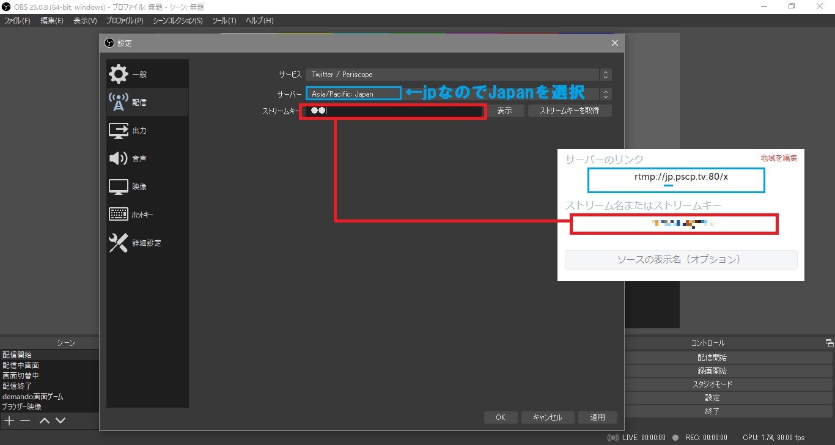
Task: Click the 地域を編集 edit region link
Action: click(x=779, y=158)
